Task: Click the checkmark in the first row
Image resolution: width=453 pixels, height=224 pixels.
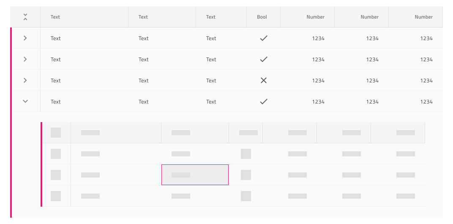Action: (264, 38)
